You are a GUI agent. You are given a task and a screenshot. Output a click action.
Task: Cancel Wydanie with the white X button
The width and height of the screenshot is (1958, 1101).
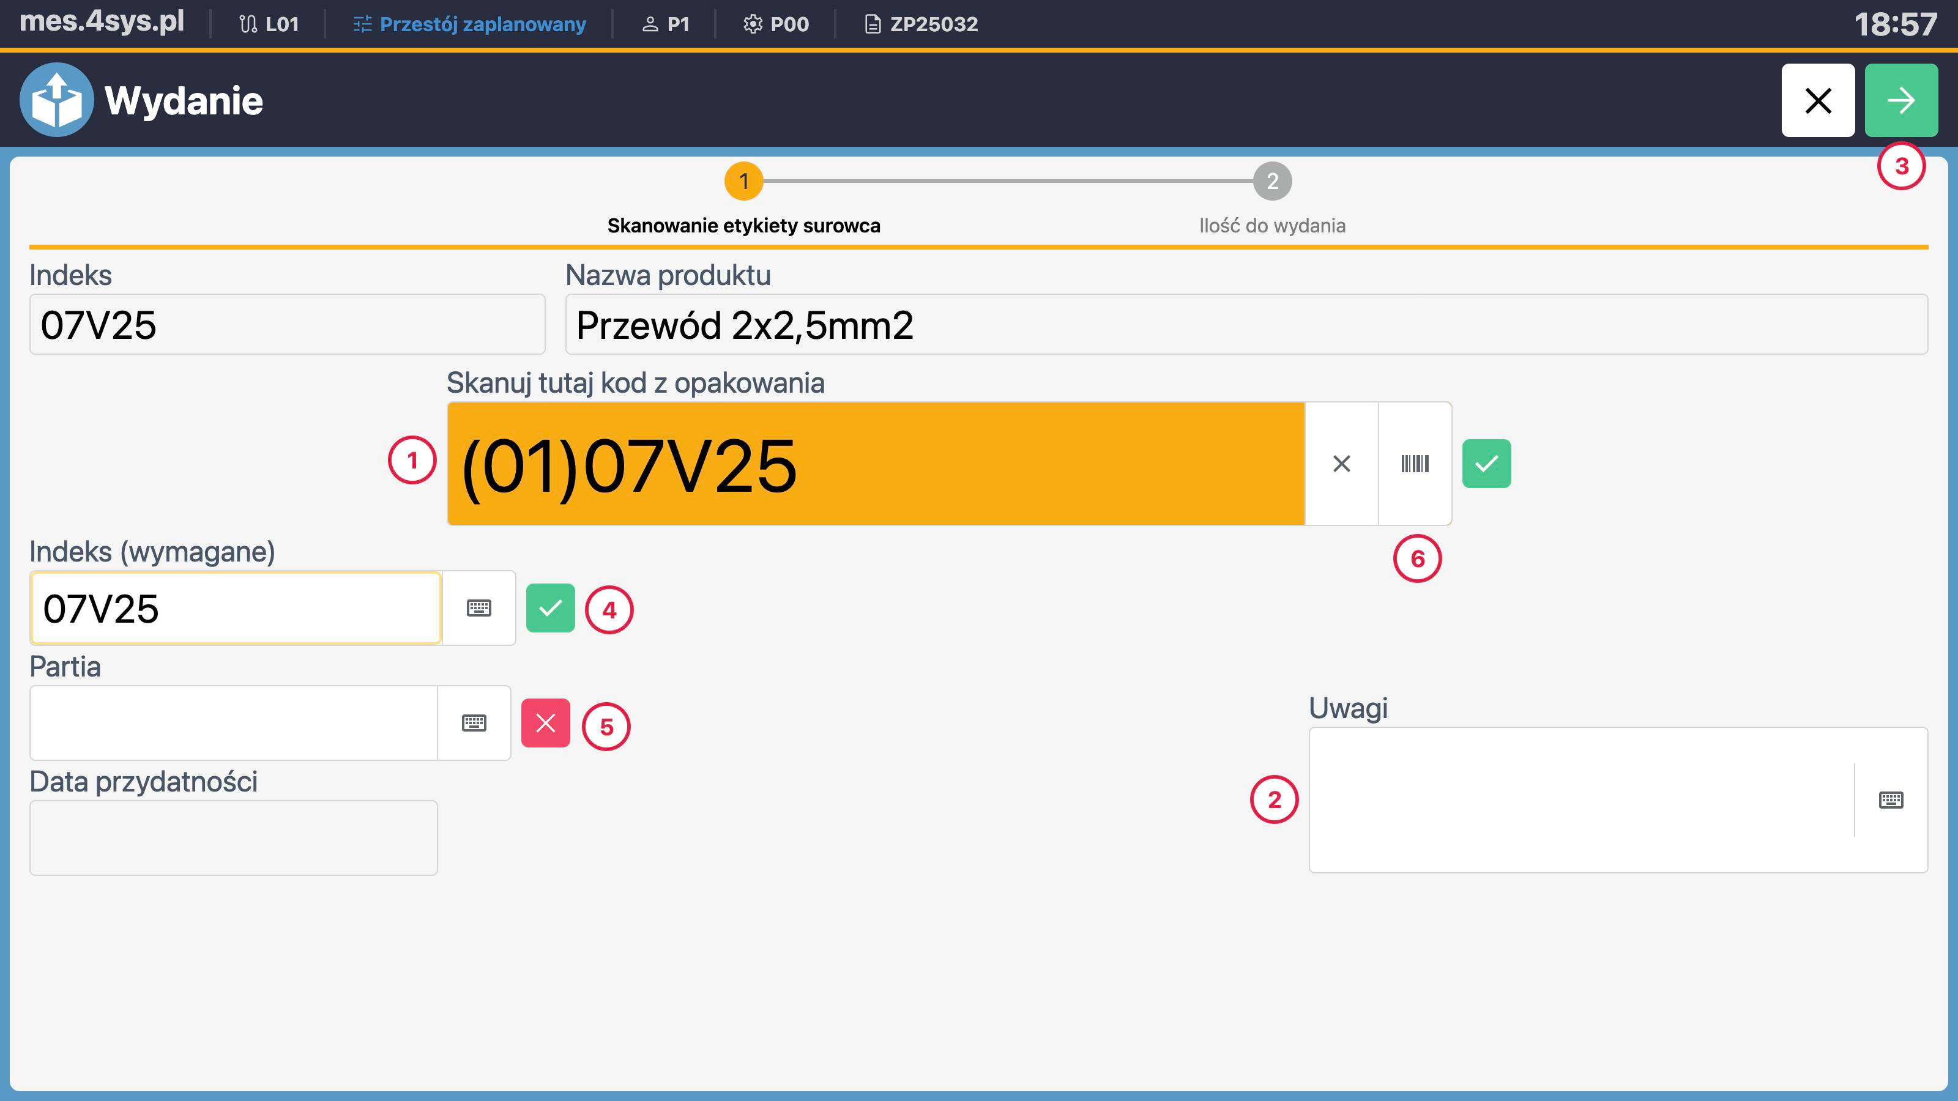1817,100
